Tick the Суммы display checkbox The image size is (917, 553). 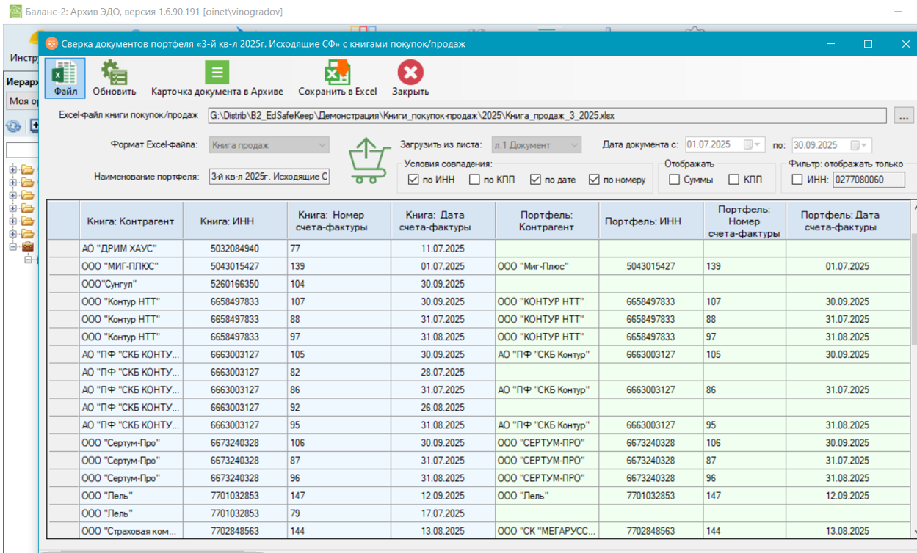tap(674, 180)
